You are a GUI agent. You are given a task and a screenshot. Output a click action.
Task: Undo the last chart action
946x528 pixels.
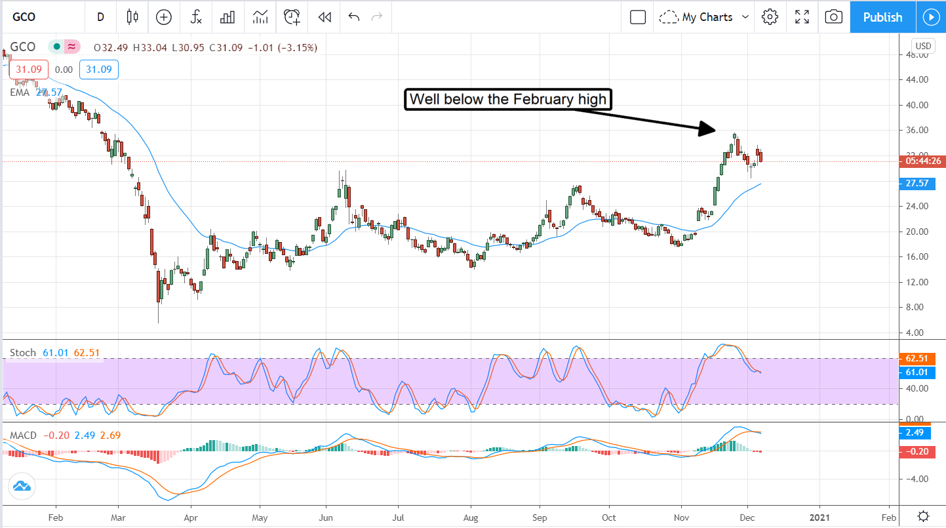pyautogui.click(x=354, y=17)
